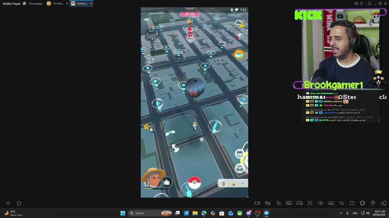Spin the large tilted PokéStop near trainer
The height and width of the screenshot is (218, 389).
(215, 126)
